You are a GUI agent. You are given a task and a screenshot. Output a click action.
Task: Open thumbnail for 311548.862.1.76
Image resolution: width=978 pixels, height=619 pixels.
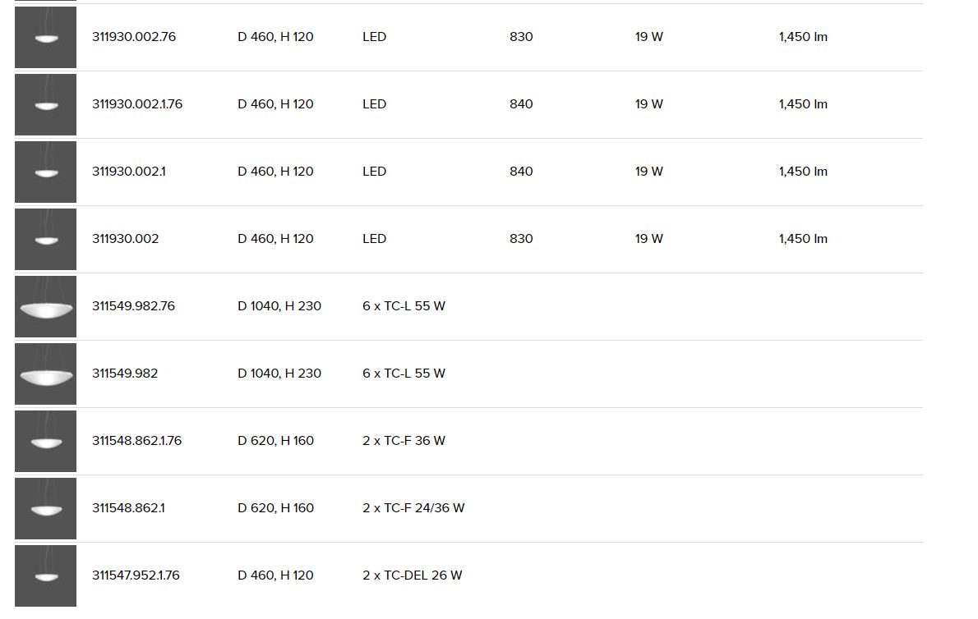point(45,441)
